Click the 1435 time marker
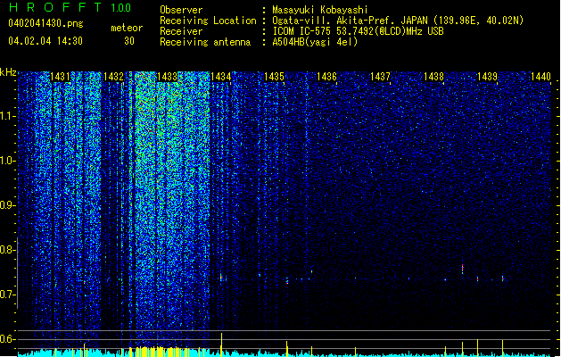Screen dimensions: 561x357 tap(274, 77)
